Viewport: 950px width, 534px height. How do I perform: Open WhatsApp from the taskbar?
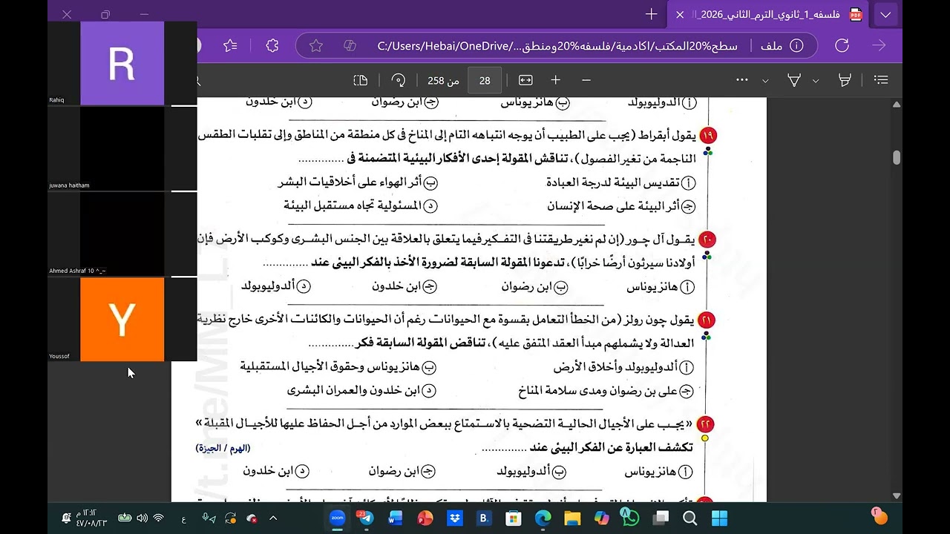point(630,518)
